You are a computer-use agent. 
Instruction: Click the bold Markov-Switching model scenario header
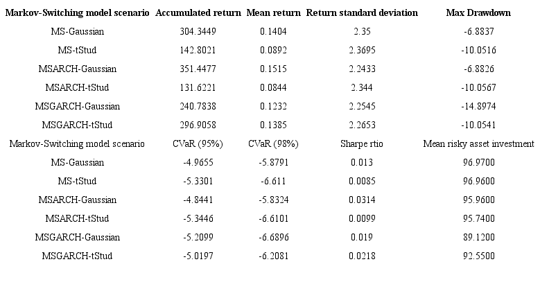tap(77, 13)
